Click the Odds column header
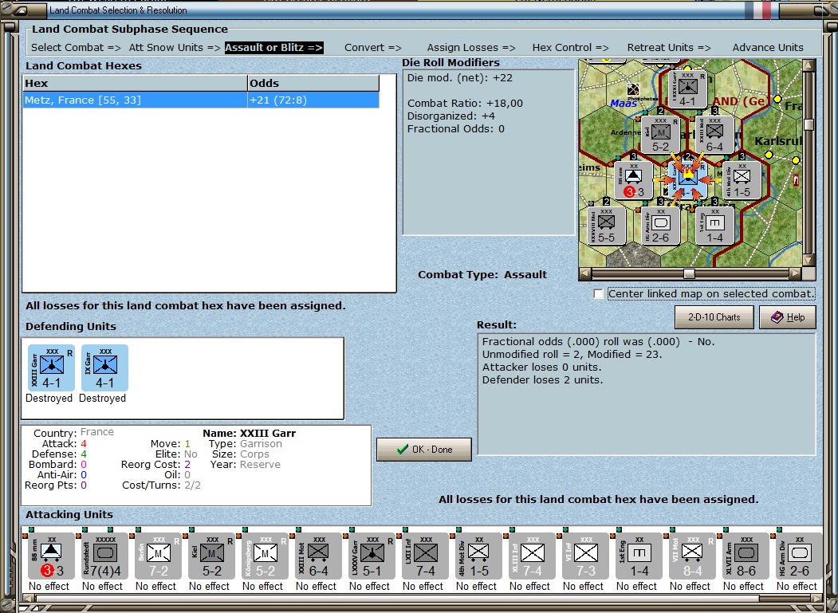Viewport: 838px width, 613px height. coord(313,84)
